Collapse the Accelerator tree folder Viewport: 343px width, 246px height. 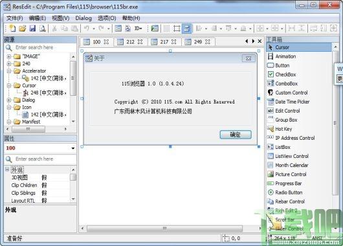(9, 71)
